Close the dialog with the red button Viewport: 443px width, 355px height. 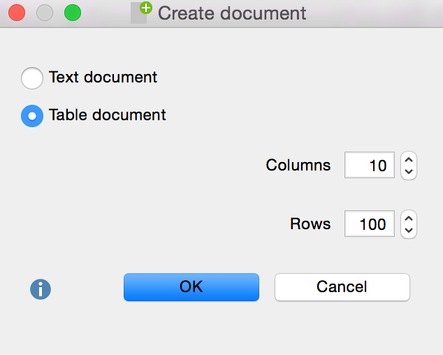17,13
